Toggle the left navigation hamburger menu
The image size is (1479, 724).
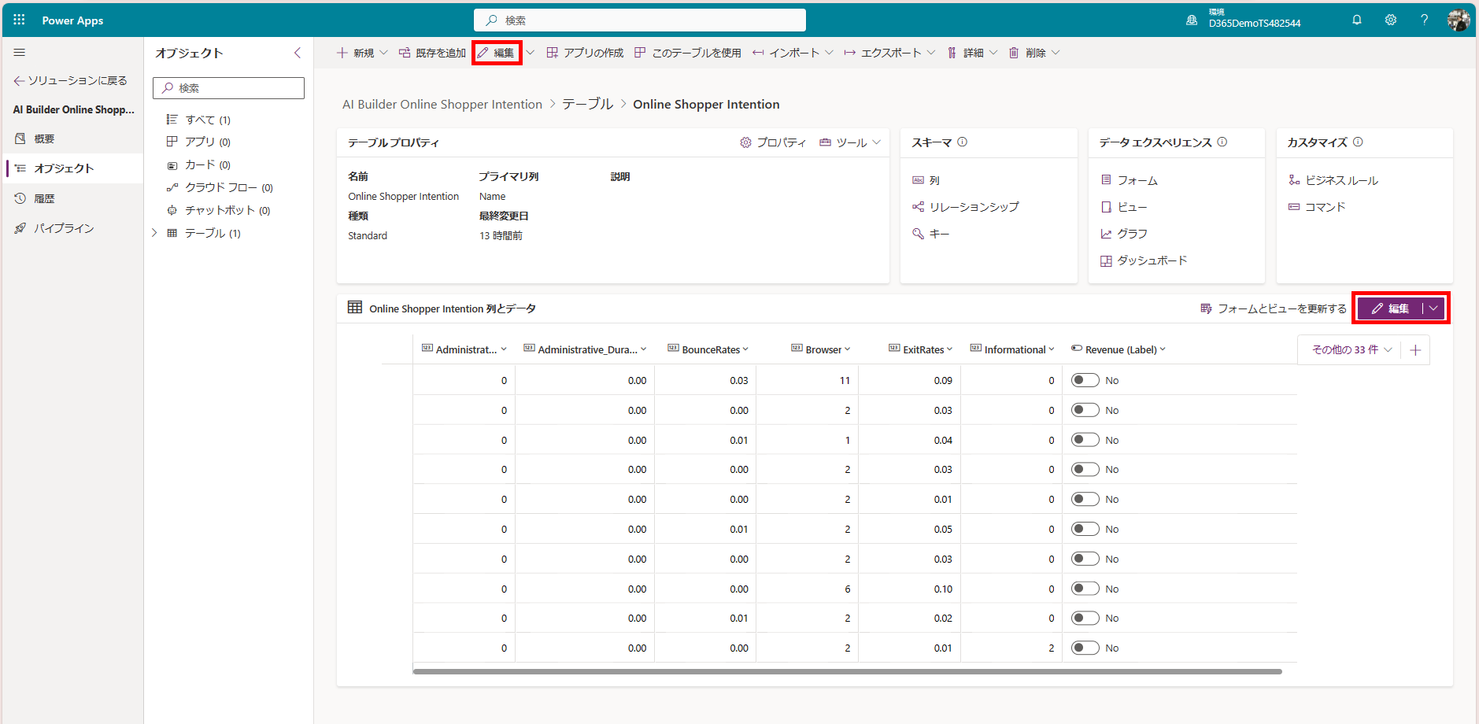point(20,53)
